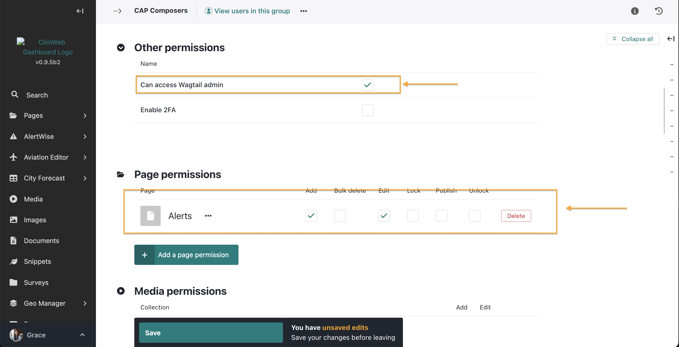
Task: Click the Media play icon in sidebar
Action: click(x=13, y=199)
